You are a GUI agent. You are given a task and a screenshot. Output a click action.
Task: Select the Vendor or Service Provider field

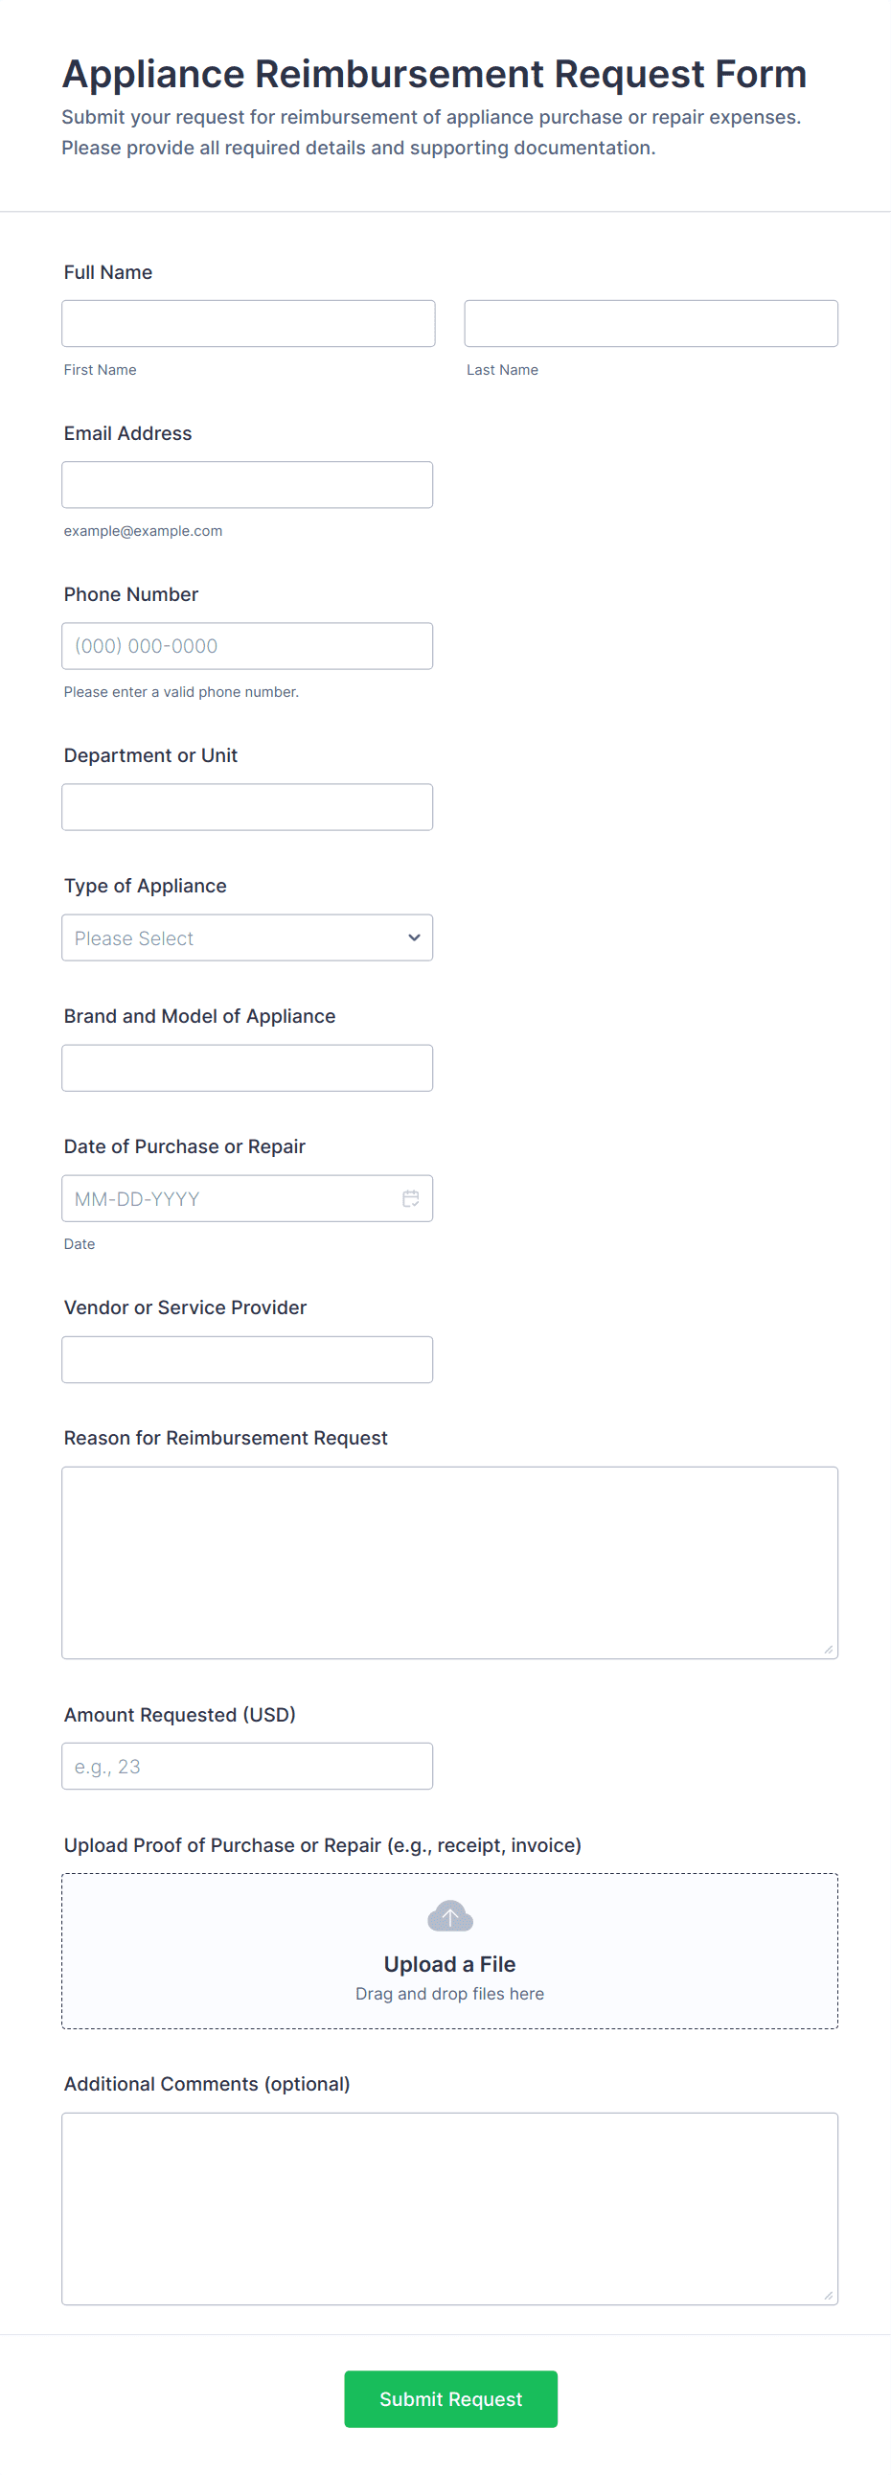point(247,1359)
